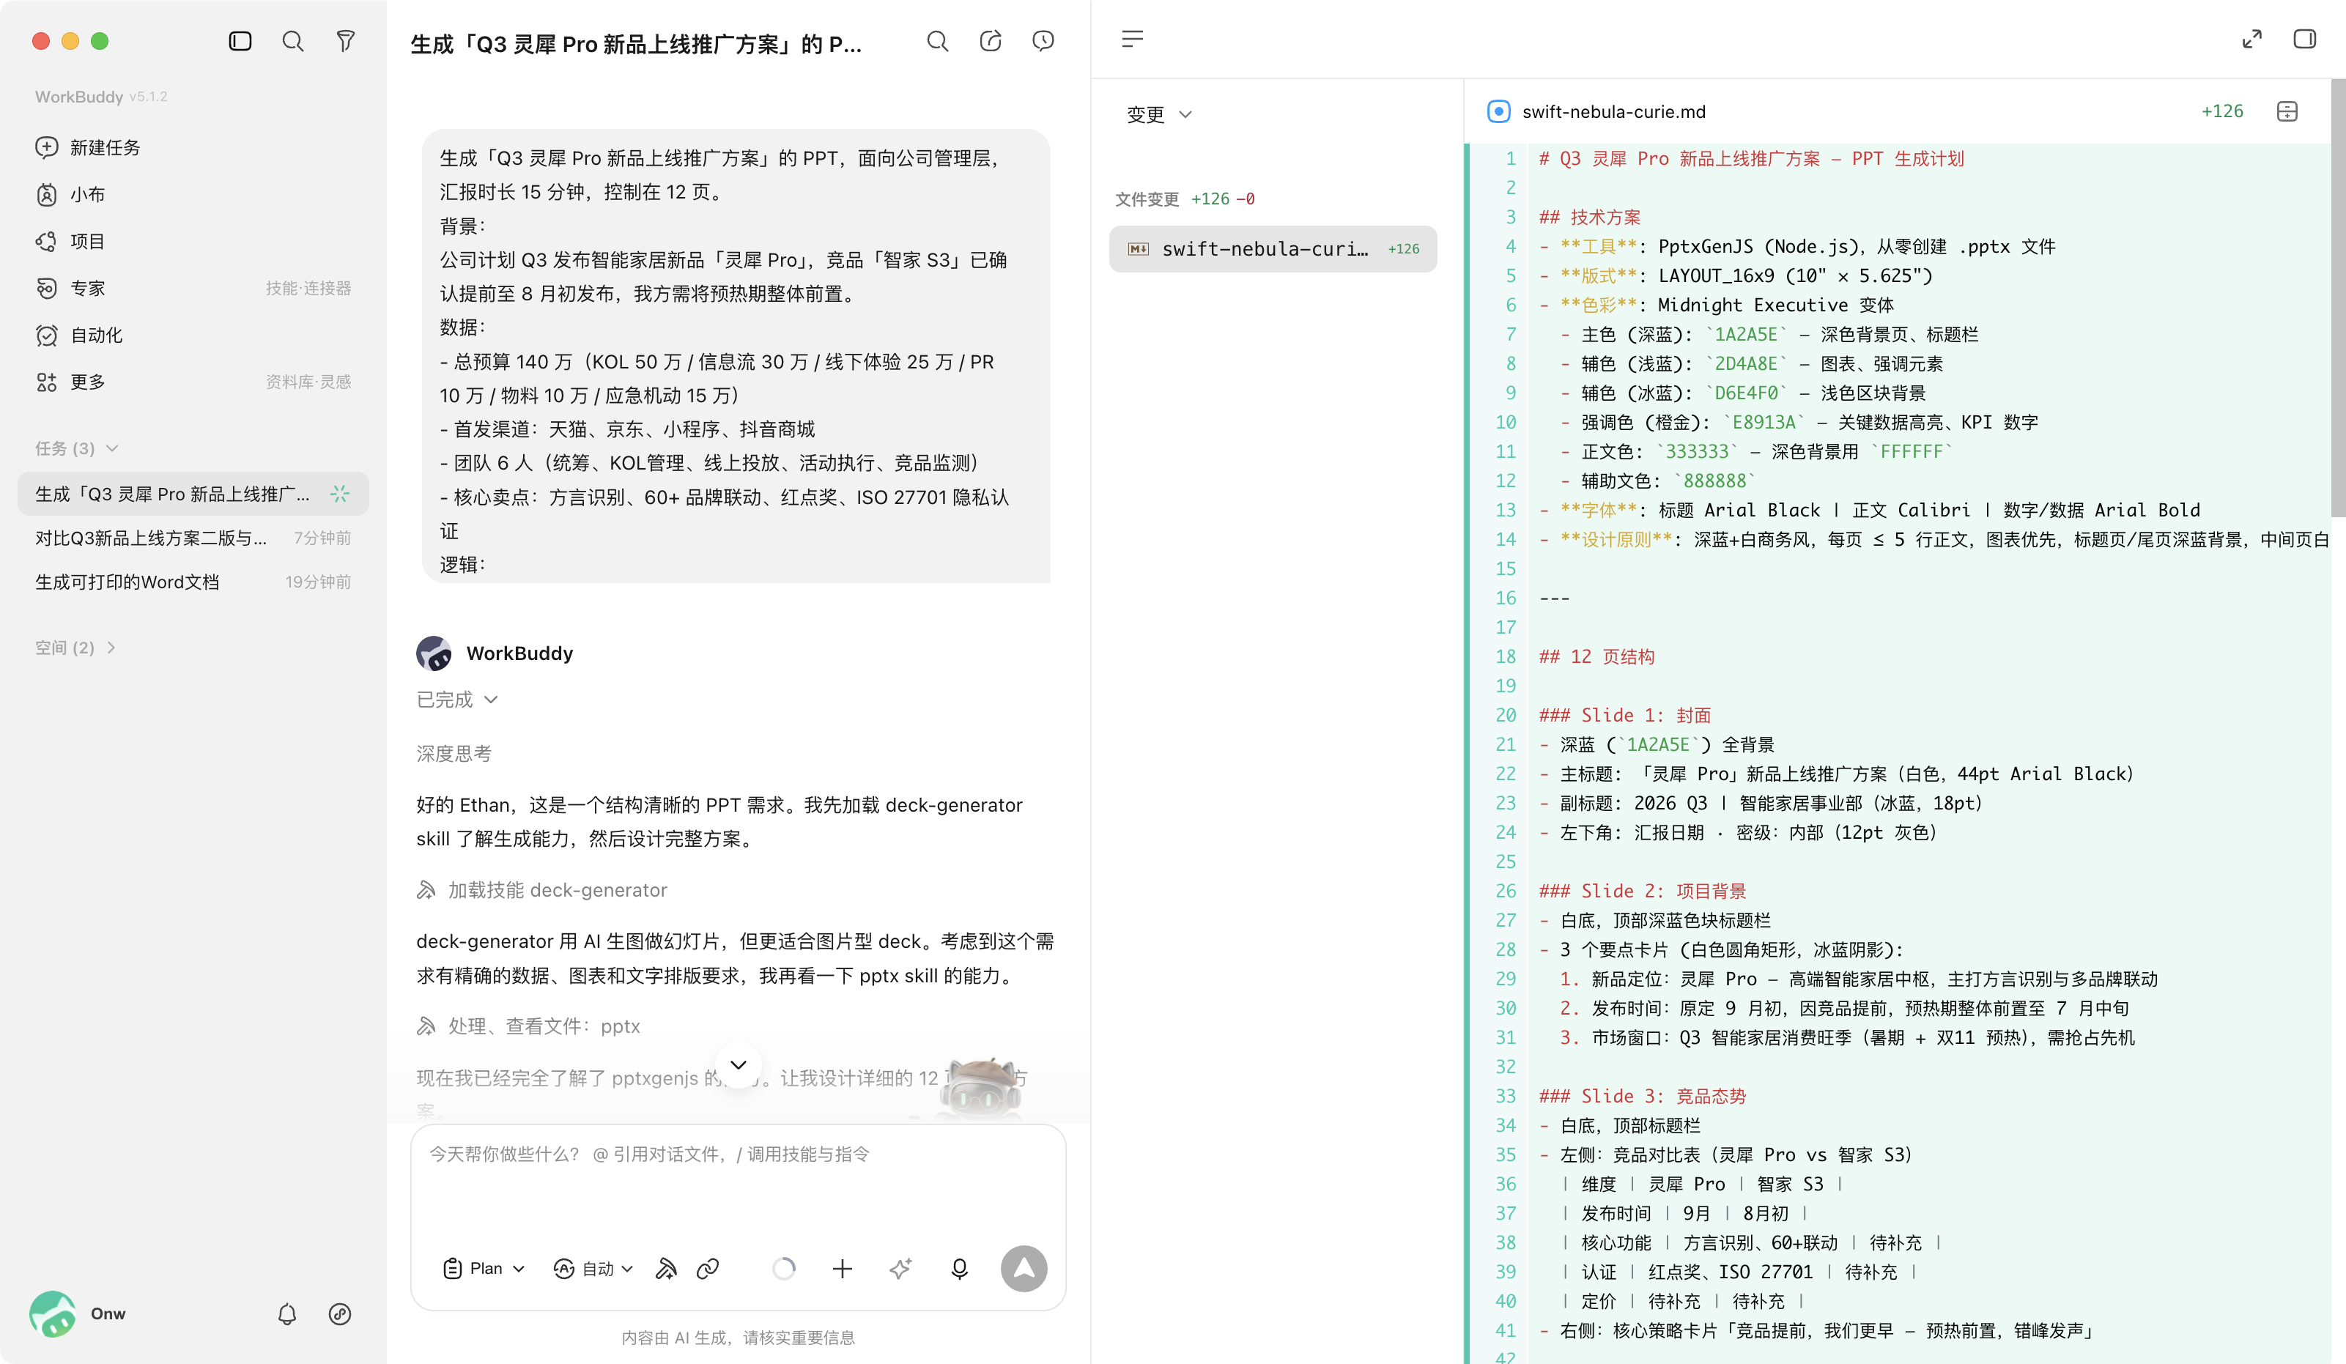Click the 资料库·灵感 shortcut text

point(308,382)
